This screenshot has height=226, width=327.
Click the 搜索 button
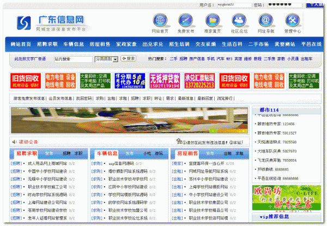coord(129,58)
